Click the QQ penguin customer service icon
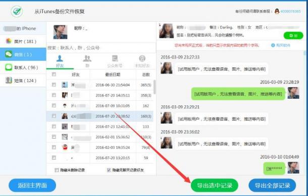This screenshot has height=196, width=308. coord(277,11)
